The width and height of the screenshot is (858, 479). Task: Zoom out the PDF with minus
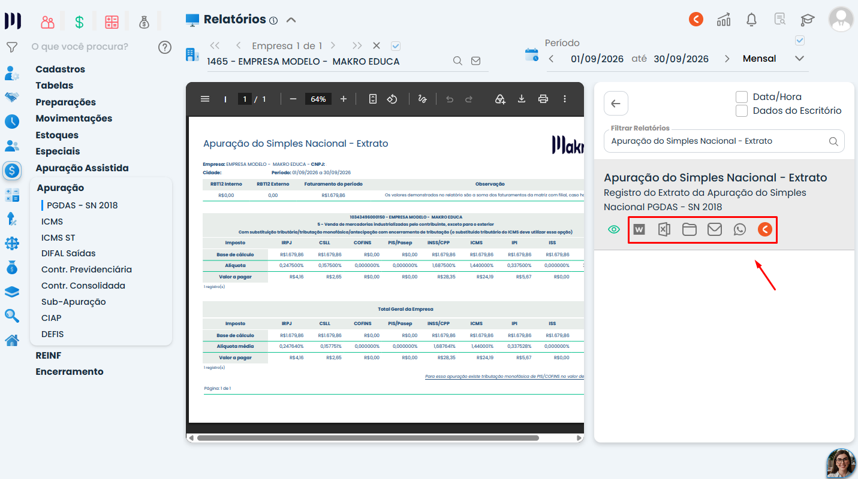293,99
